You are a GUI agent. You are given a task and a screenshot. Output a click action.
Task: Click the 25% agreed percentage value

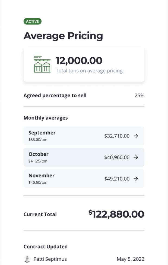click(139, 95)
